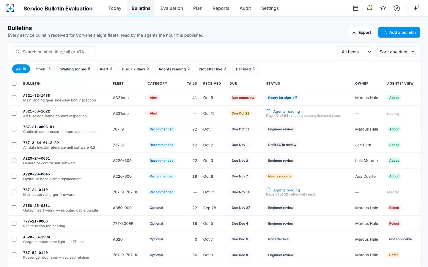
Task: Open the Audit tab
Action: click(245, 8)
